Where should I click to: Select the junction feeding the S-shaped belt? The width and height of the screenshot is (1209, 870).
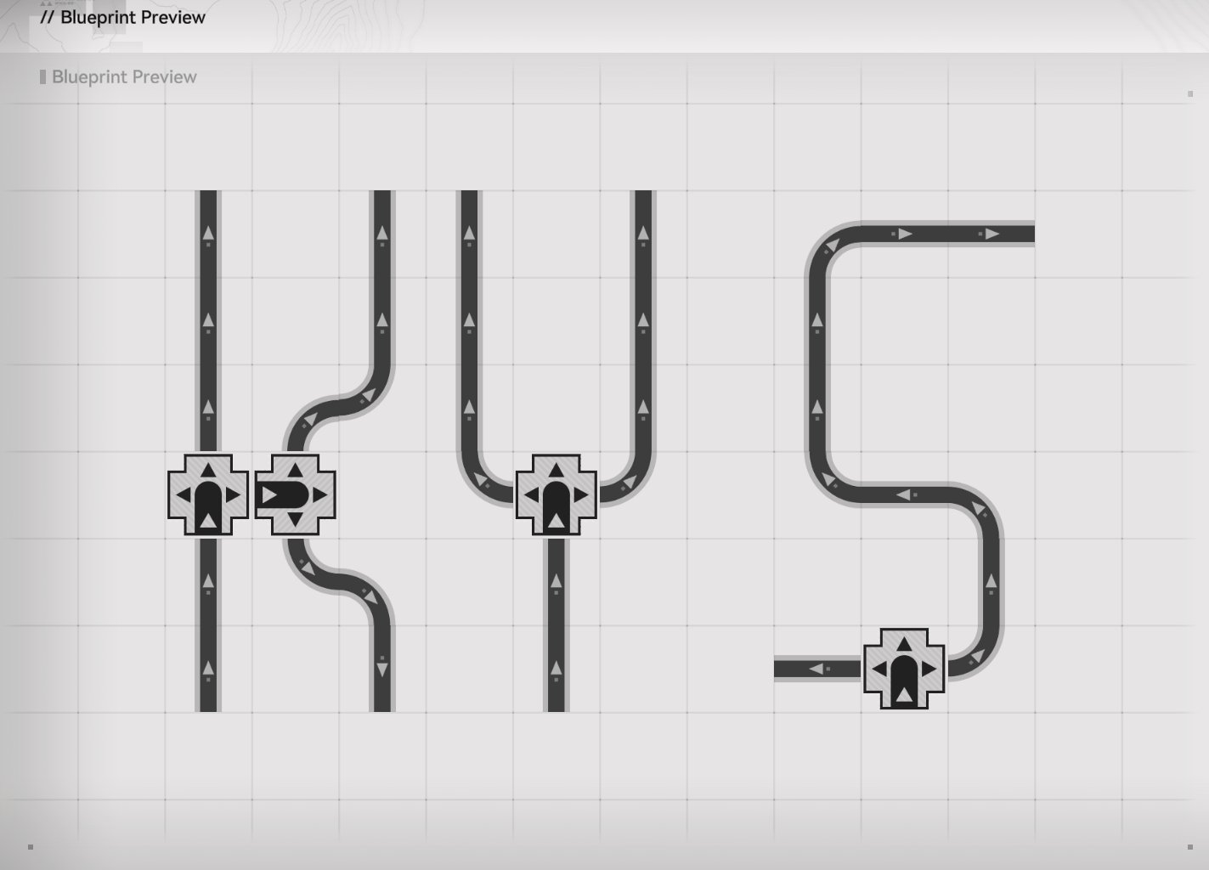pos(904,669)
